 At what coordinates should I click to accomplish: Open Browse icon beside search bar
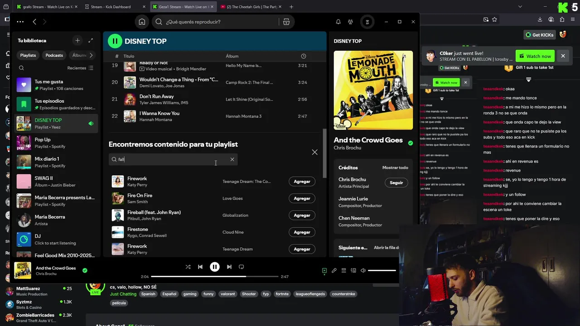coord(286,22)
